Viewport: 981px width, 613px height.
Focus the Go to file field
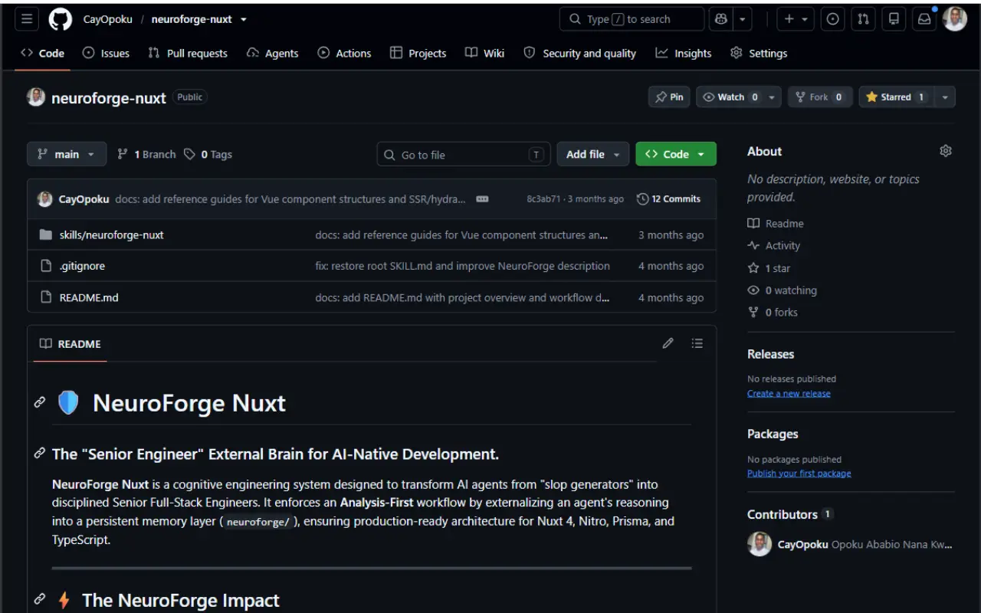463,154
